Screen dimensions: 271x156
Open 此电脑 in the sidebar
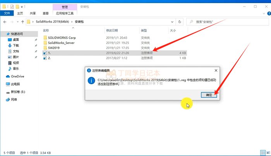(16, 84)
